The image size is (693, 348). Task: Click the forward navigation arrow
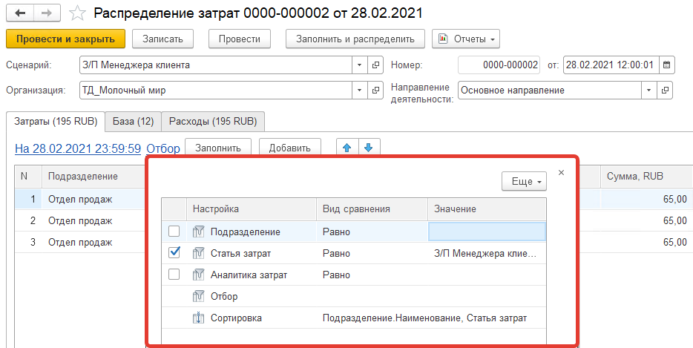(x=46, y=13)
